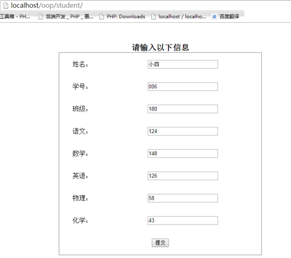This screenshot has height=258, width=291.
Task: Select the 语文 score input showing 124
Action: pos(183,131)
